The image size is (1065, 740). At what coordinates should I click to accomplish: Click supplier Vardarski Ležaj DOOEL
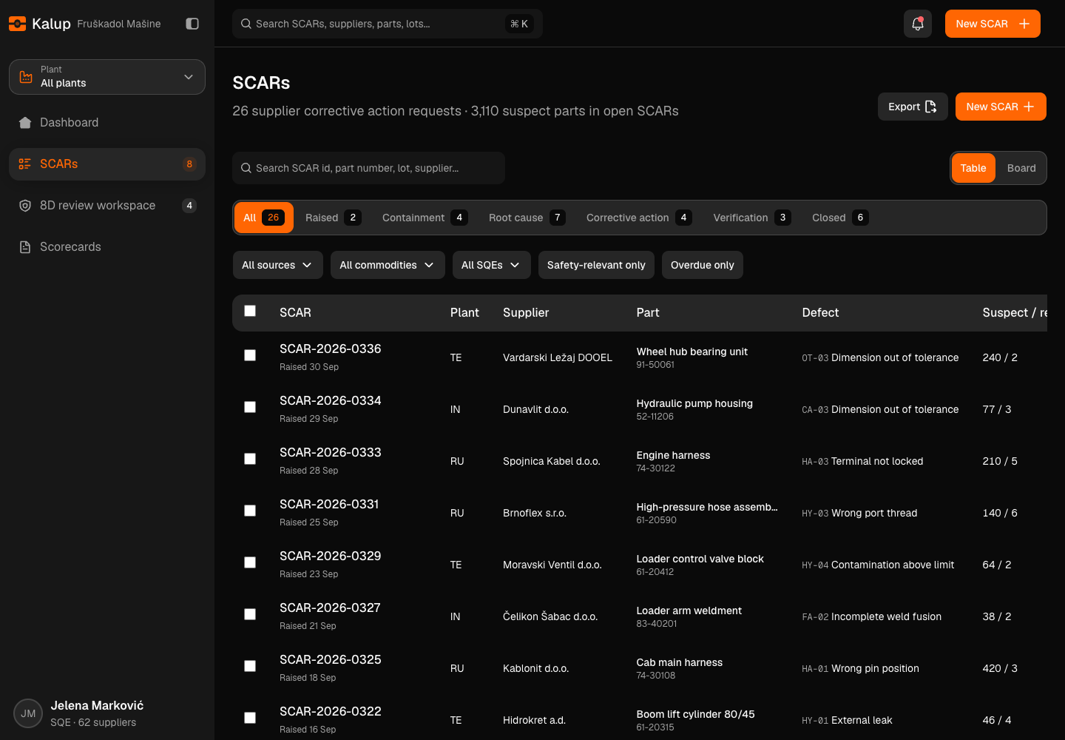pyautogui.click(x=558, y=357)
